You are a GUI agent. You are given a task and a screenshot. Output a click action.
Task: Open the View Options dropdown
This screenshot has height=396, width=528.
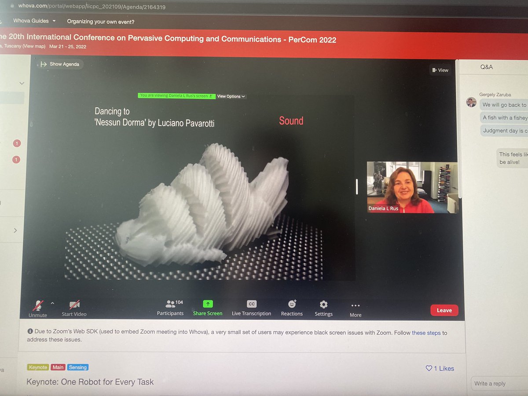point(231,96)
